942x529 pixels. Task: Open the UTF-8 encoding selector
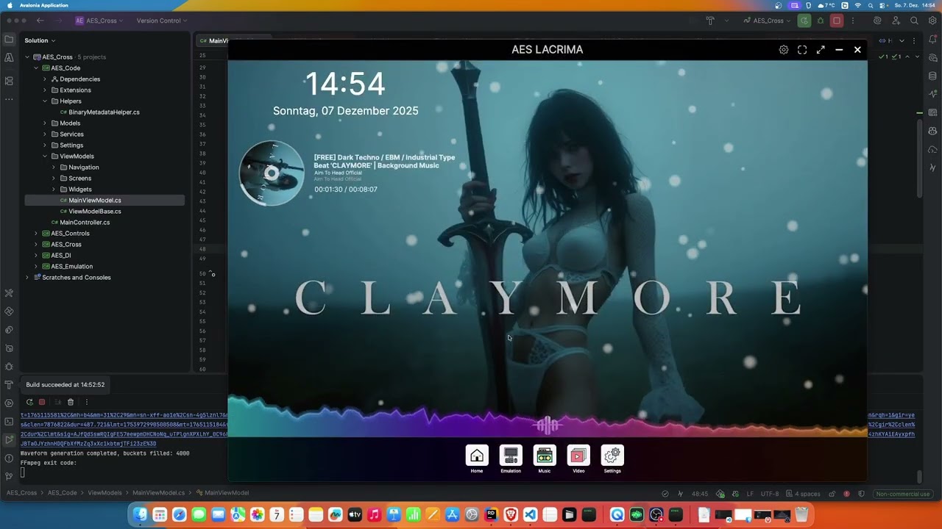coord(770,494)
